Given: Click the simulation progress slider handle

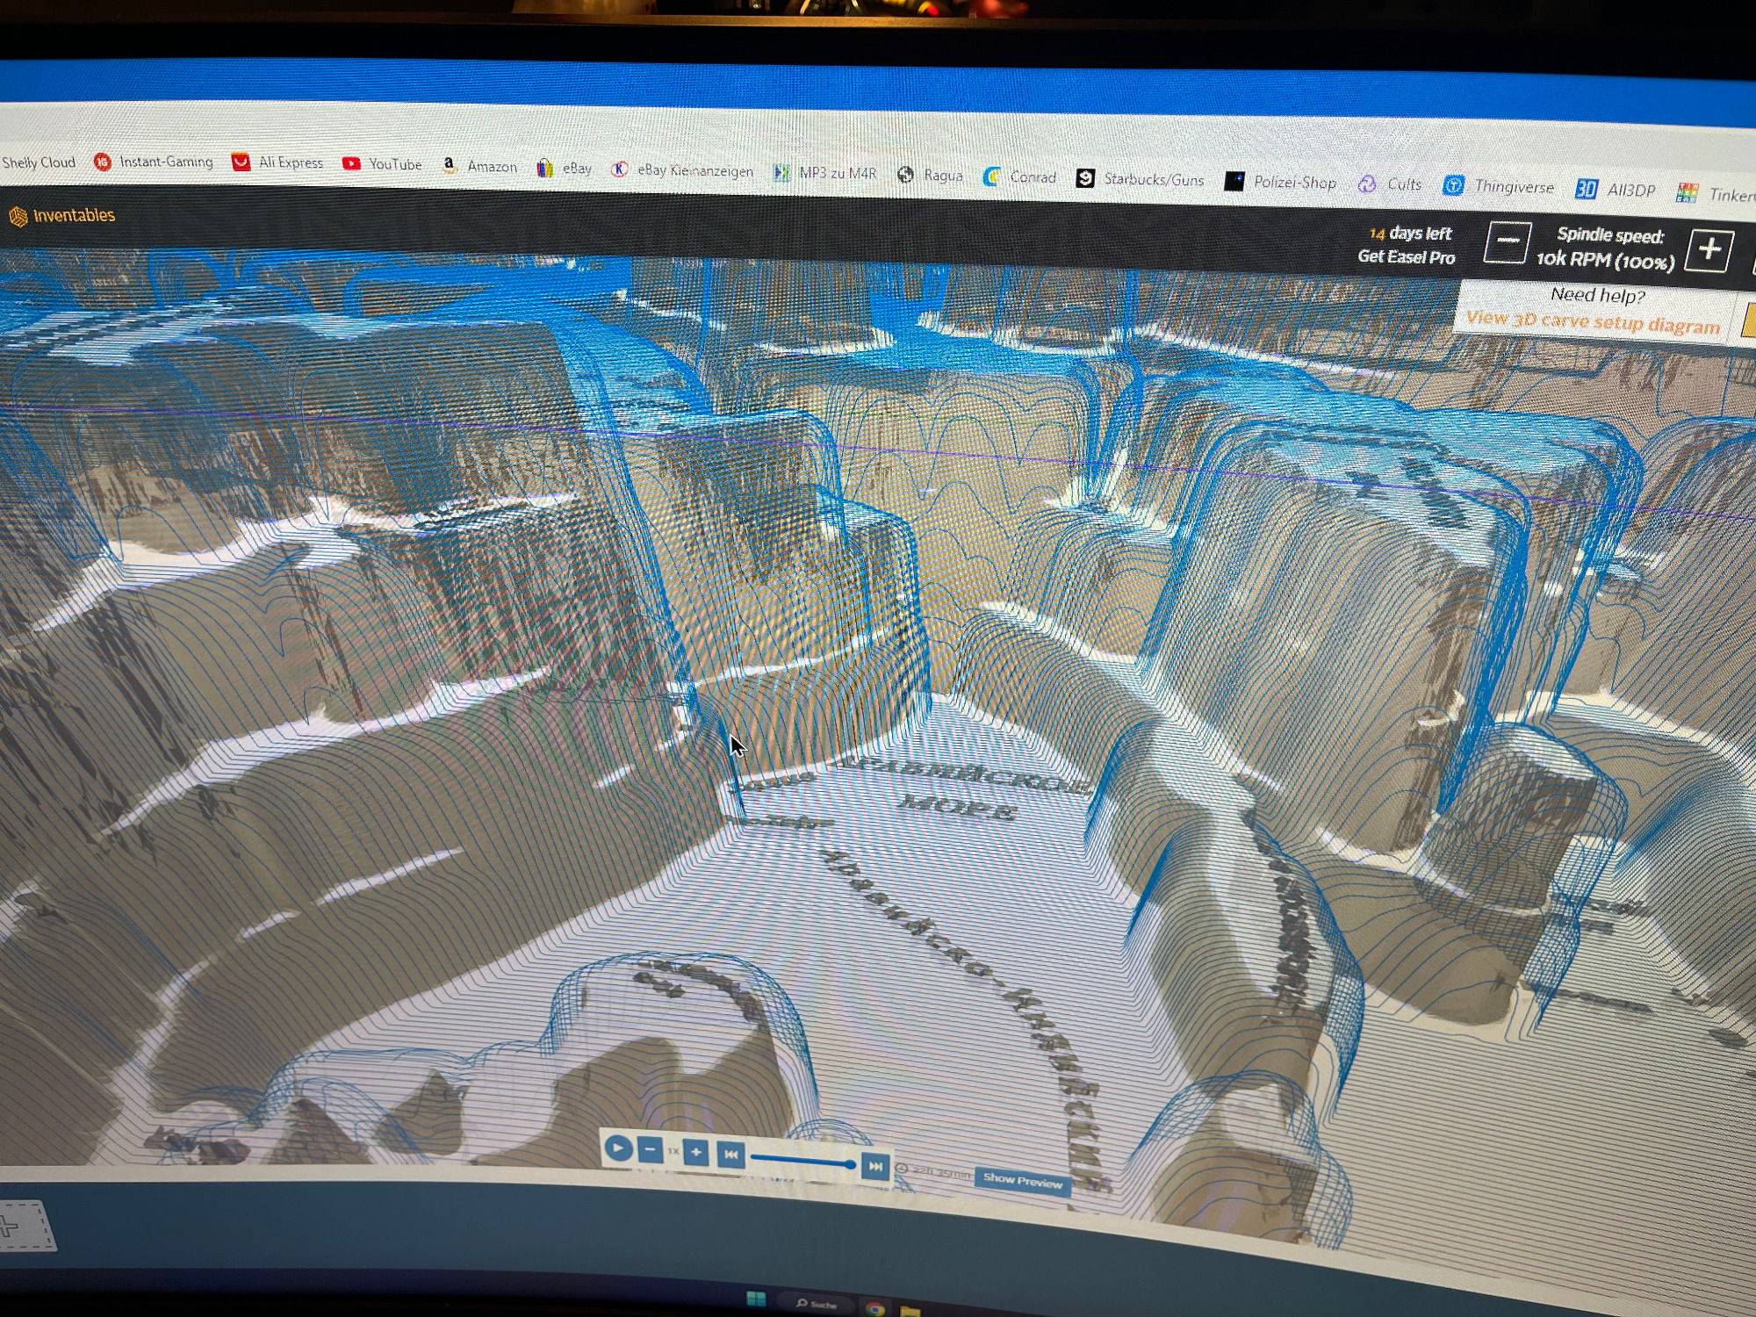Looking at the screenshot, I should [x=850, y=1164].
